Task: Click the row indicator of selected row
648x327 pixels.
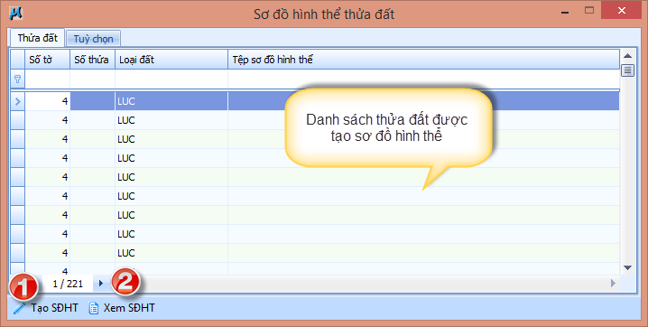Action: (x=17, y=101)
